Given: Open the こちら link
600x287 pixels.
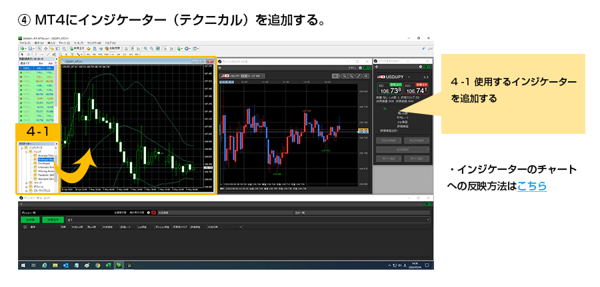Looking at the screenshot, I should (x=532, y=186).
